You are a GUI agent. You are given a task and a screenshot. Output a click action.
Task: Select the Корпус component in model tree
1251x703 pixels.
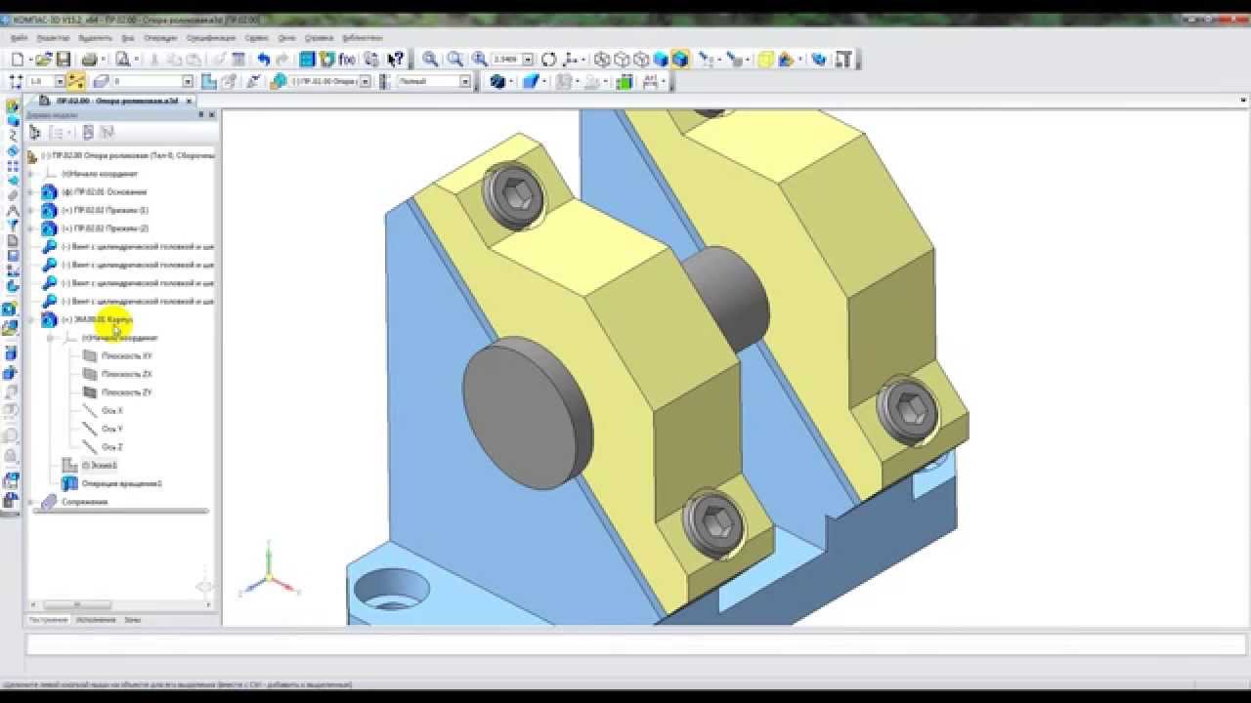96,319
